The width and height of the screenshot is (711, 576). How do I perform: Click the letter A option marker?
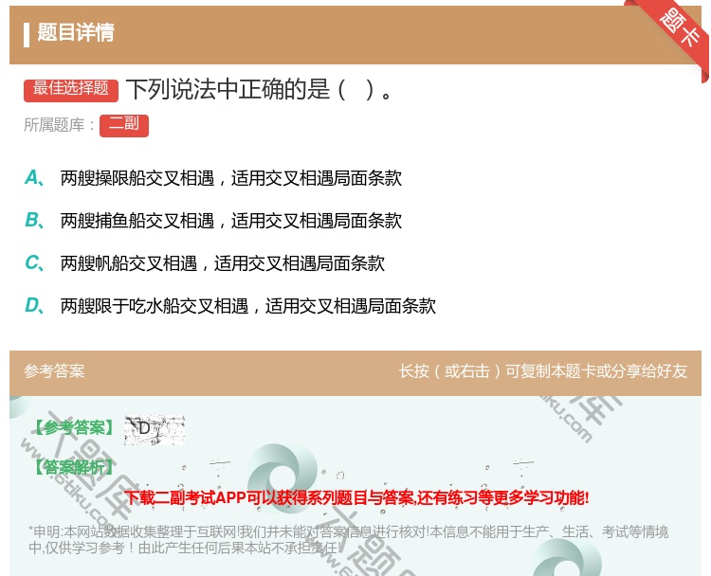click(x=34, y=178)
